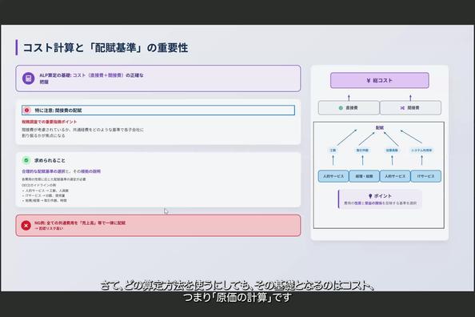Click the green dot icon beside 直接費

tap(341, 108)
